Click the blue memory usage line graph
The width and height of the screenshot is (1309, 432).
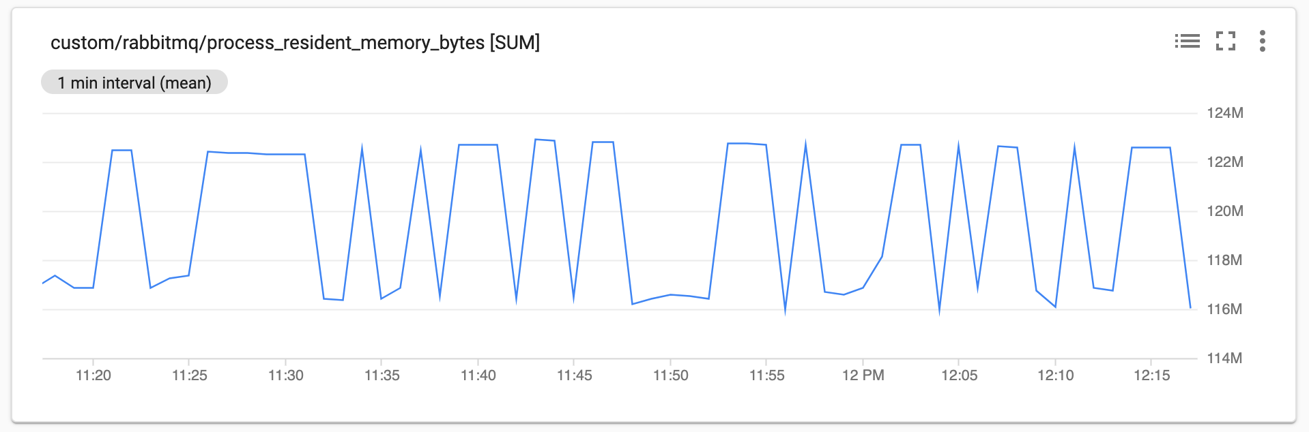click(x=478, y=144)
